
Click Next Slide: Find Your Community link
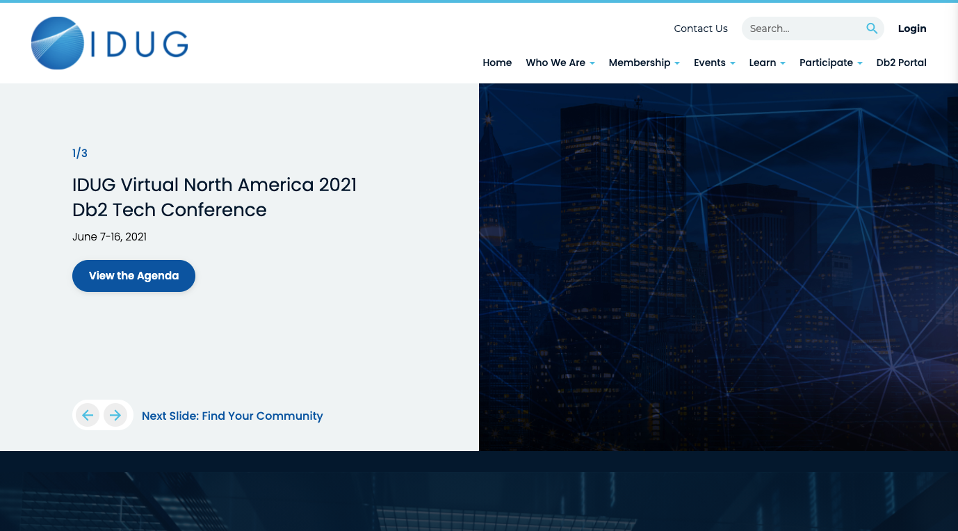(x=232, y=416)
